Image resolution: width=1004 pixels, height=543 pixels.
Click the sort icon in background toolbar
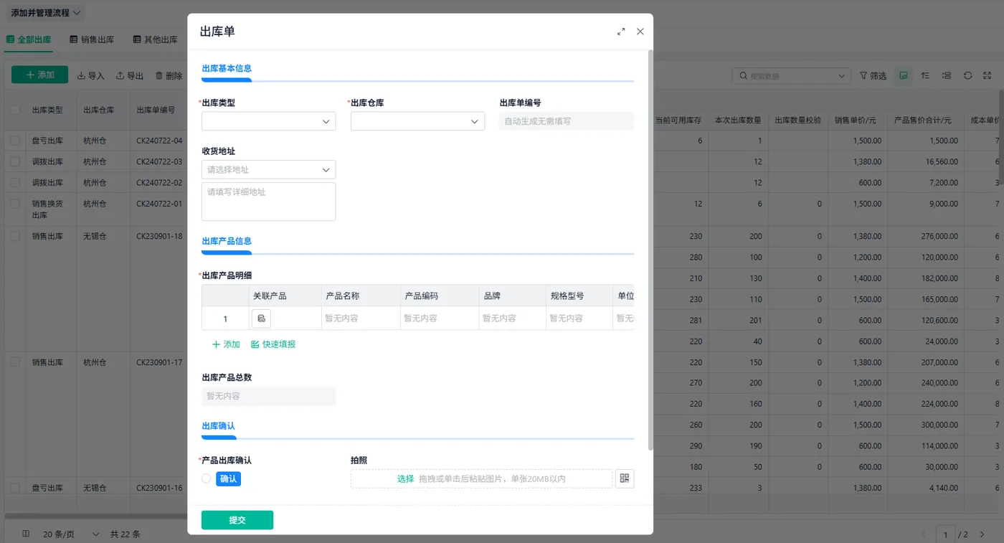point(925,75)
